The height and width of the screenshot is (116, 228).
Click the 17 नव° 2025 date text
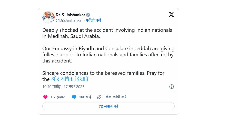tap(75, 87)
